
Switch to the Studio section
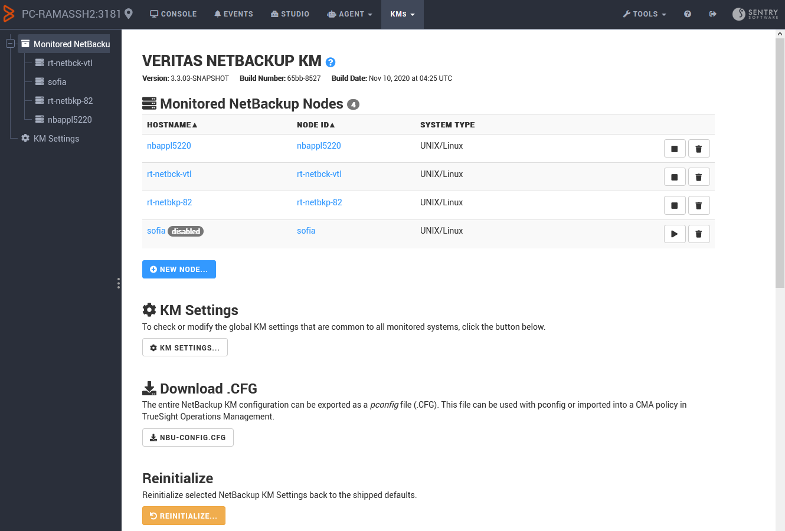pyautogui.click(x=290, y=14)
